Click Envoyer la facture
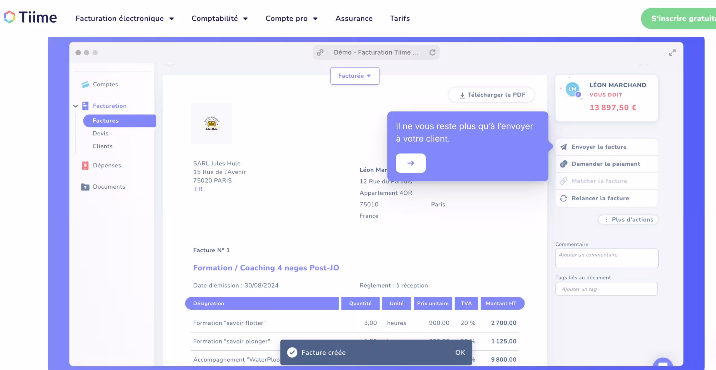Viewport: 716px width, 370px height. tap(606, 147)
